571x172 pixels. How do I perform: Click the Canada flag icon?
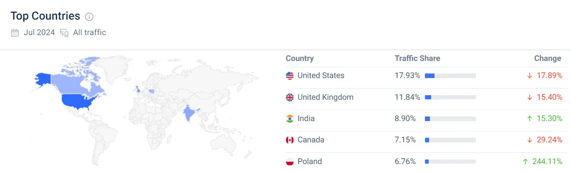coord(290,140)
